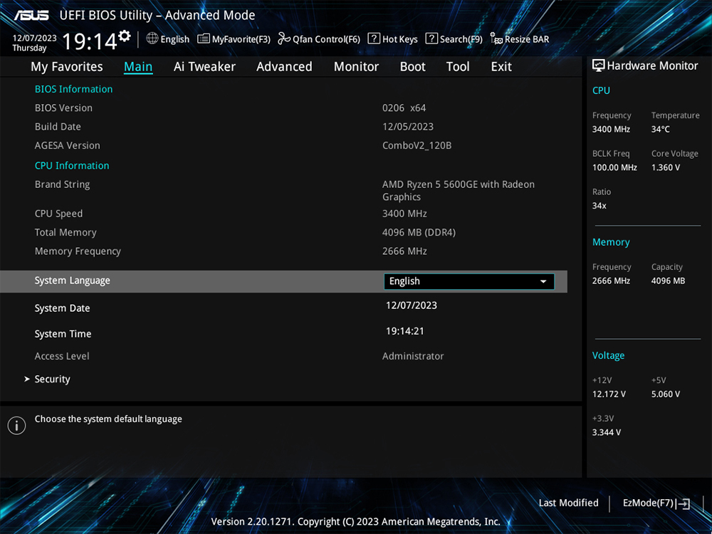The height and width of the screenshot is (534, 712).
Task: Click the info icon in the help area
Action: pos(16,426)
